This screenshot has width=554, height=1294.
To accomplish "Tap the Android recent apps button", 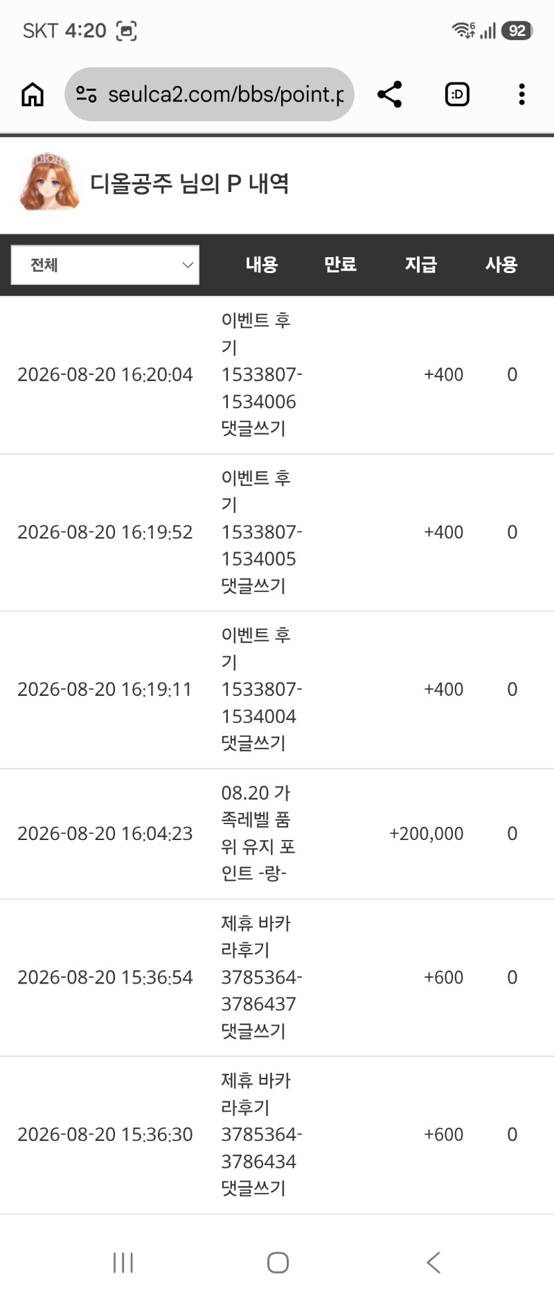I will point(123,1262).
